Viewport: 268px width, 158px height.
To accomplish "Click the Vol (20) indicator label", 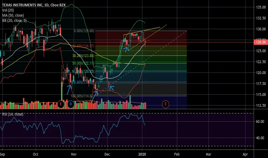I will pos(8,10).
